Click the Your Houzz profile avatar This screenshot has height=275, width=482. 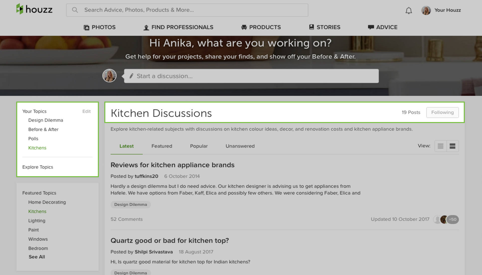[x=426, y=10]
